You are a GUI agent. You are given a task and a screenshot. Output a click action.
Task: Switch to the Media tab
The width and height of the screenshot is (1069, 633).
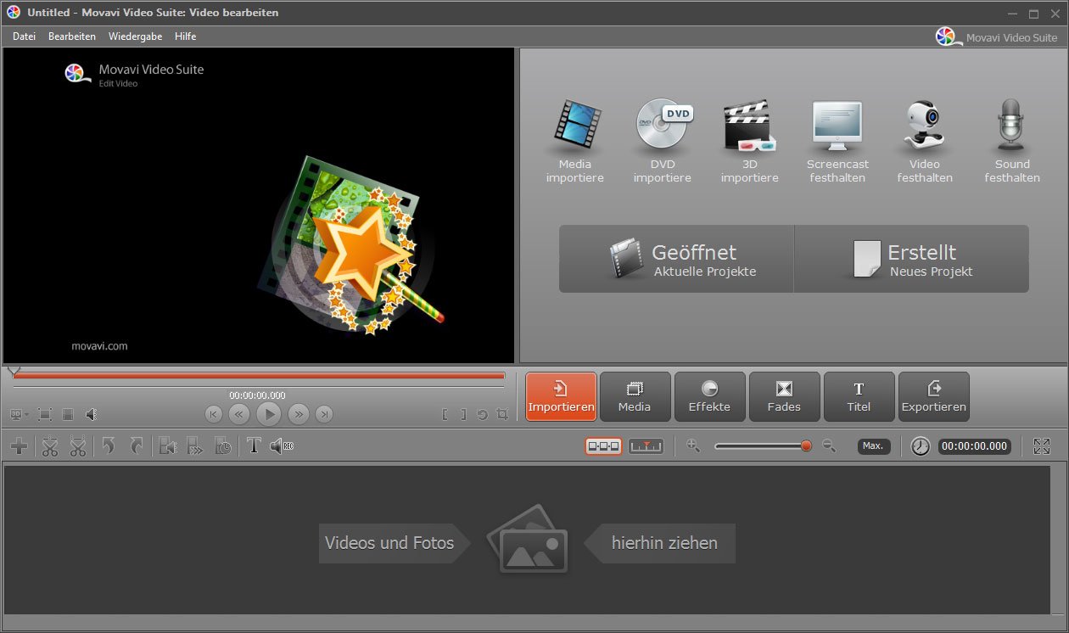635,396
